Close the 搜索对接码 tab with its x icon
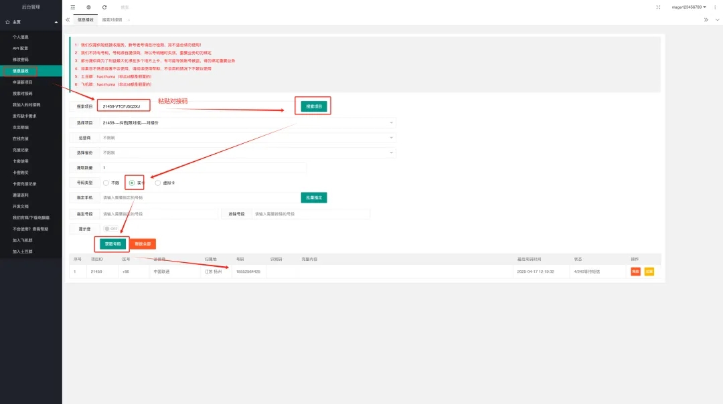Image resolution: width=723 pixels, height=404 pixels. point(129,20)
